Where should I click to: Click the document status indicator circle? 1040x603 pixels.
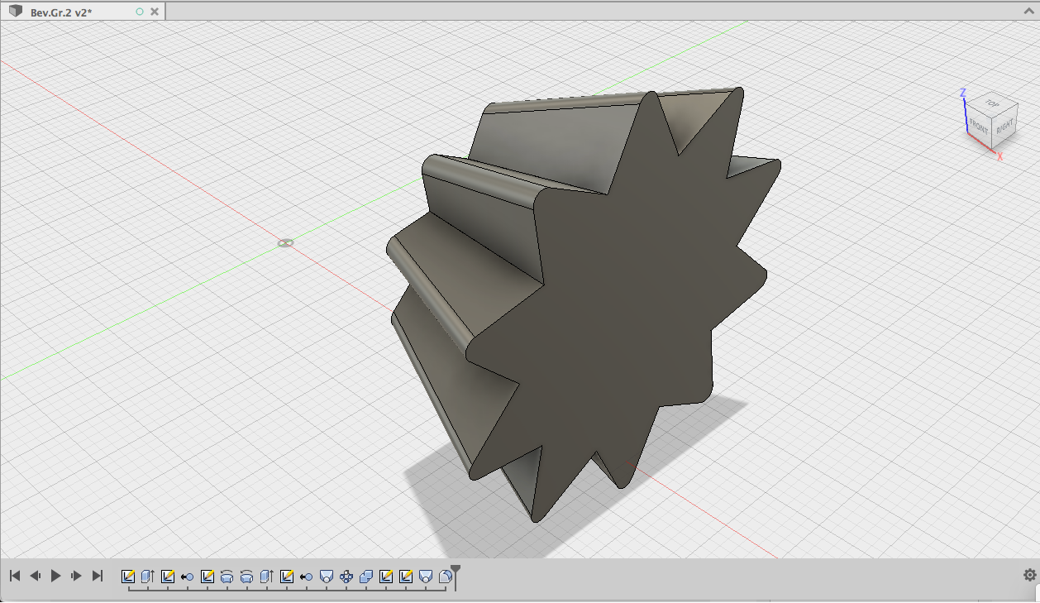point(140,12)
